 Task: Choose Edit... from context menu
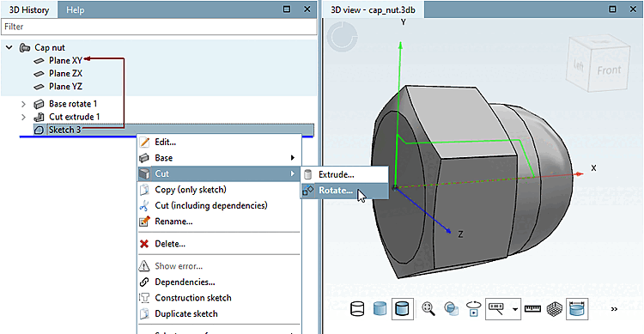(x=219, y=143)
